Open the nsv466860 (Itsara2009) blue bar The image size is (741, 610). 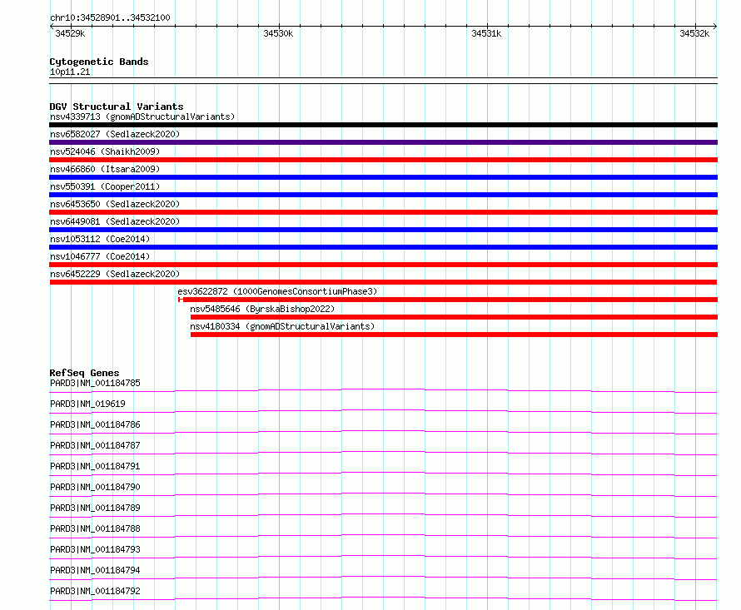pyautogui.click(x=383, y=177)
